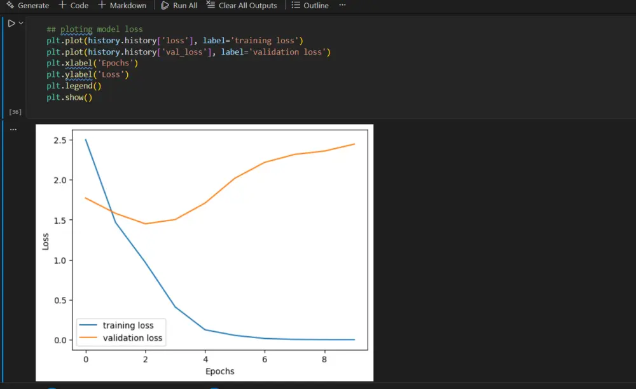
Task: Click the loss plot output image
Action: click(204, 252)
